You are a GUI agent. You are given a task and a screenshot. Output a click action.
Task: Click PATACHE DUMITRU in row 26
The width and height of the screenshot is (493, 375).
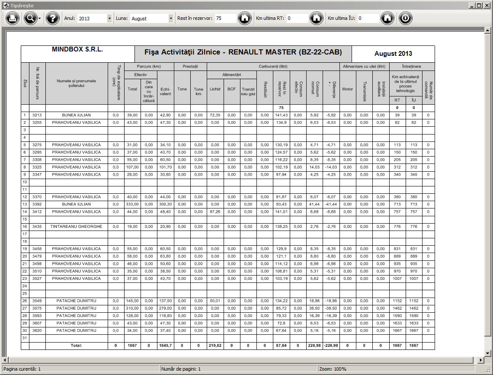click(77, 301)
